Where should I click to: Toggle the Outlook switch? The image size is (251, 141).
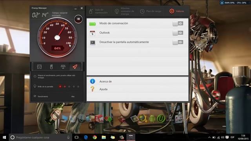[178, 33]
